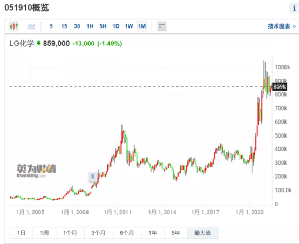299x244 pixels.
Task: Show the 1周 range
Action: coord(44,233)
